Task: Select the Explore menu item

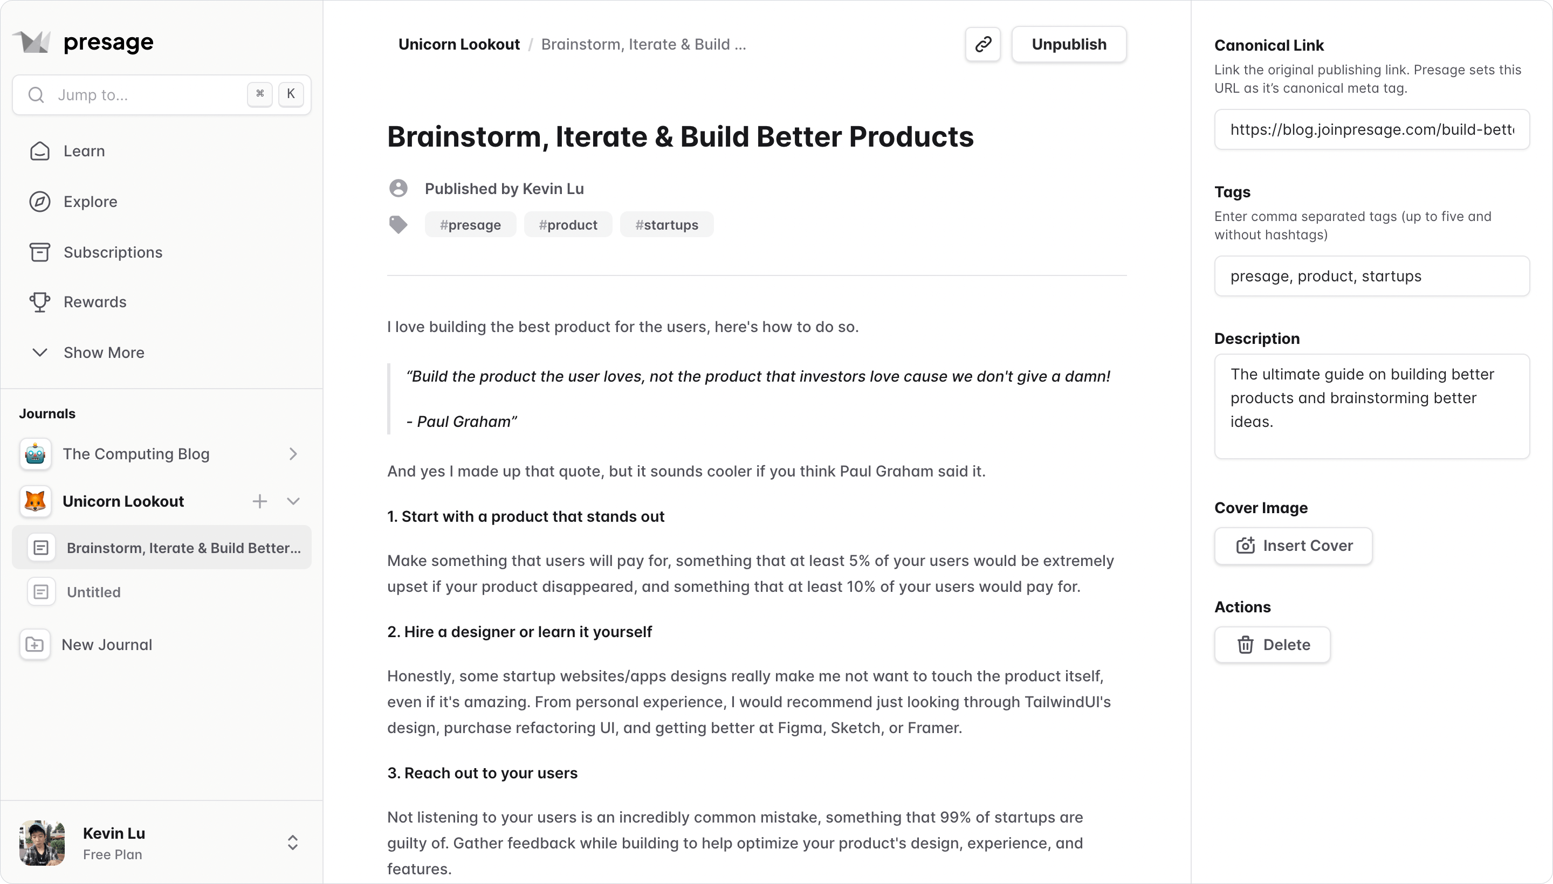Action: tap(90, 202)
